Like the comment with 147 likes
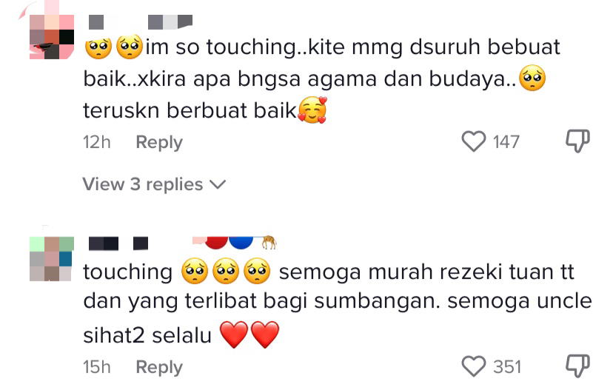This screenshot has width=613, height=384. click(x=473, y=141)
